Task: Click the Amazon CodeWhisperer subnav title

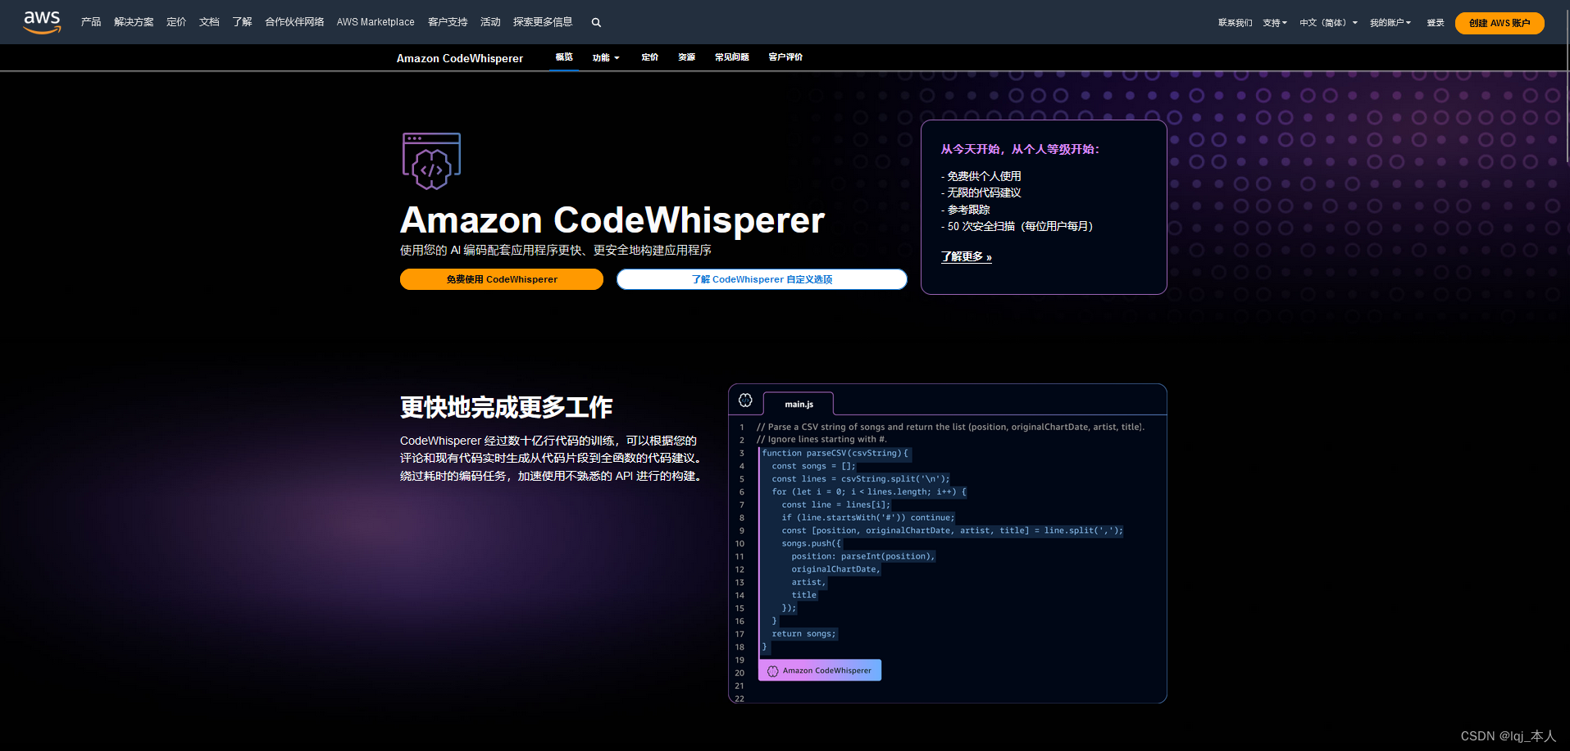Action: [x=460, y=58]
